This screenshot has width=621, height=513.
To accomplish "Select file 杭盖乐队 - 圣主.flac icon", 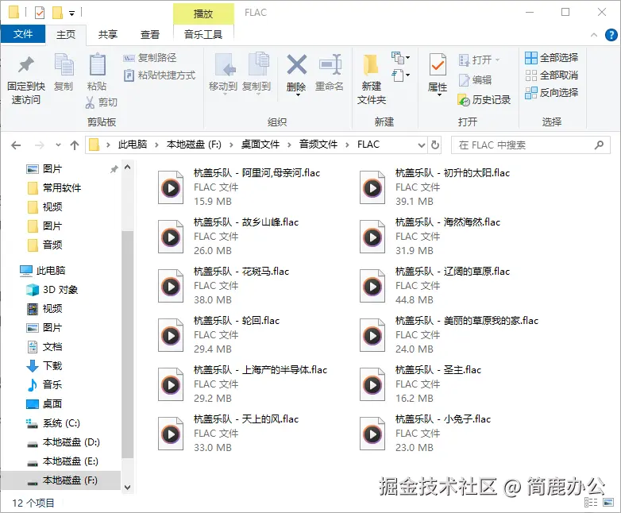I will pyautogui.click(x=372, y=384).
